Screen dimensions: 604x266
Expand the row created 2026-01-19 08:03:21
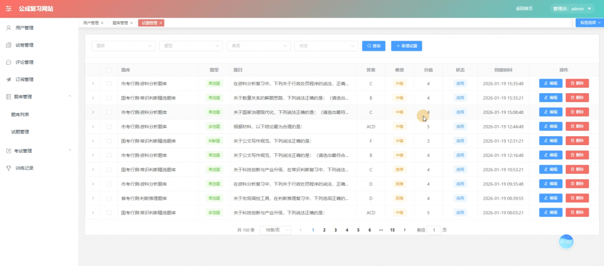coord(93,212)
